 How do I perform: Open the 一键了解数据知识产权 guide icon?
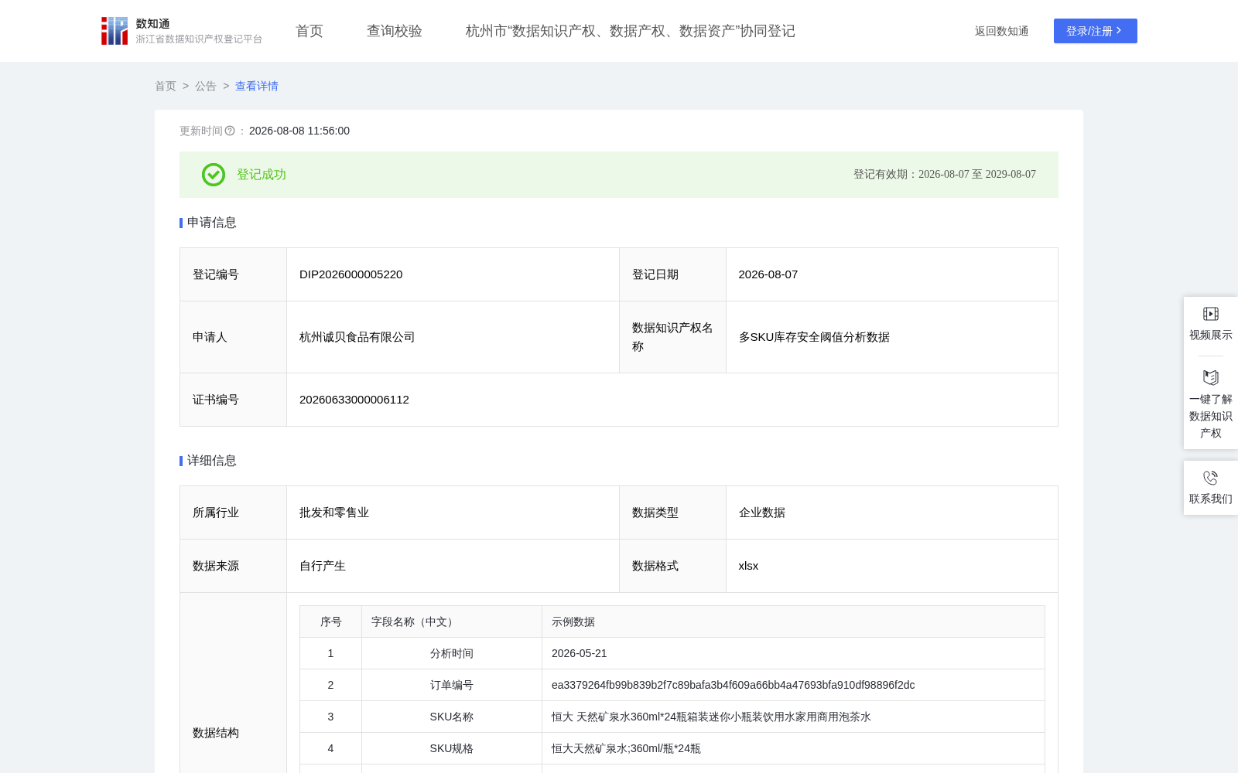click(1211, 377)
